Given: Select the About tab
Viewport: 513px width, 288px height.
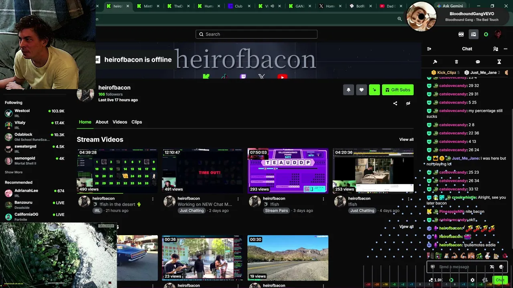Looking at the screenshot, I should point(102,122).
